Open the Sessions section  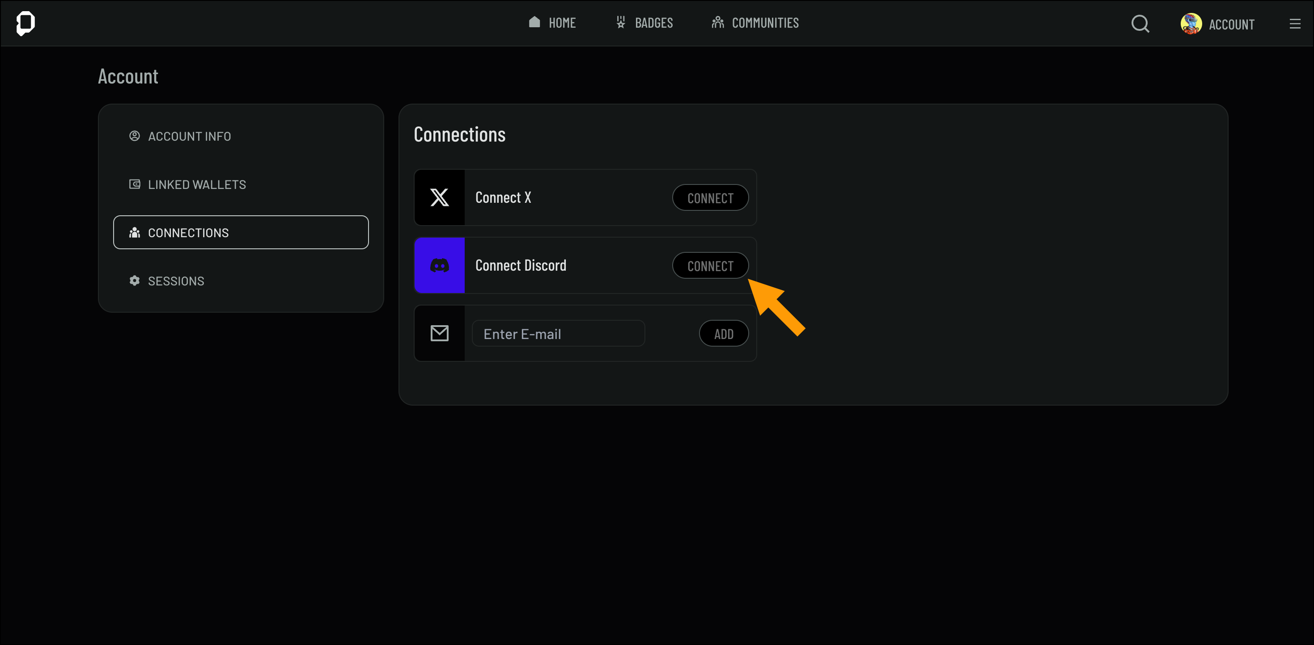point(175,281)
